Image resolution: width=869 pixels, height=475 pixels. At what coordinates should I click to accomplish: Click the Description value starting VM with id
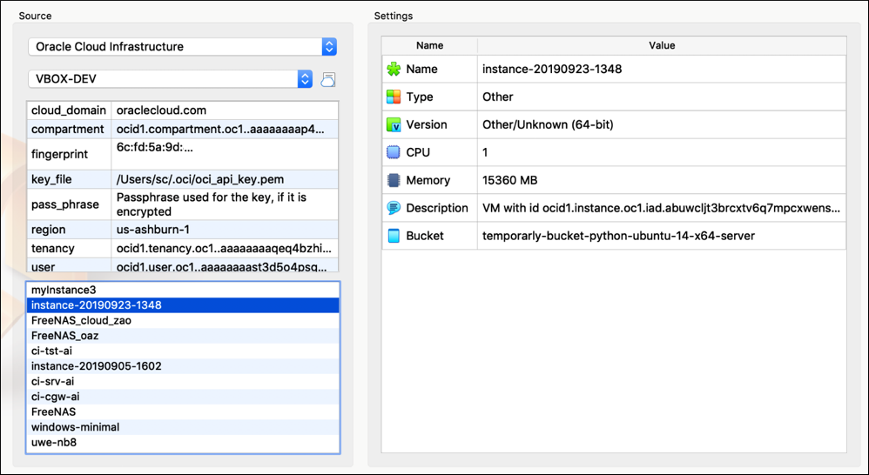(x=662, y=208)
